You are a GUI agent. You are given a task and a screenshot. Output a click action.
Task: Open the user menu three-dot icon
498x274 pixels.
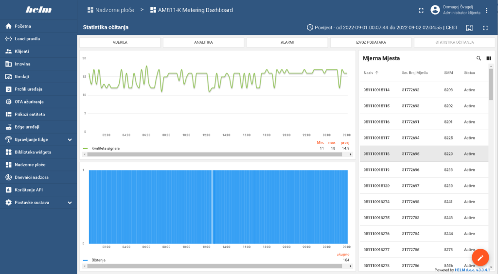point(486,10)
